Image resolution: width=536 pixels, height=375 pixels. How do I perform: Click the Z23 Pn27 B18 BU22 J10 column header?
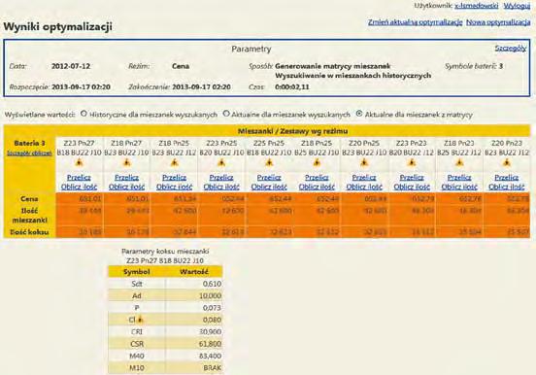(x=79, y=148)
